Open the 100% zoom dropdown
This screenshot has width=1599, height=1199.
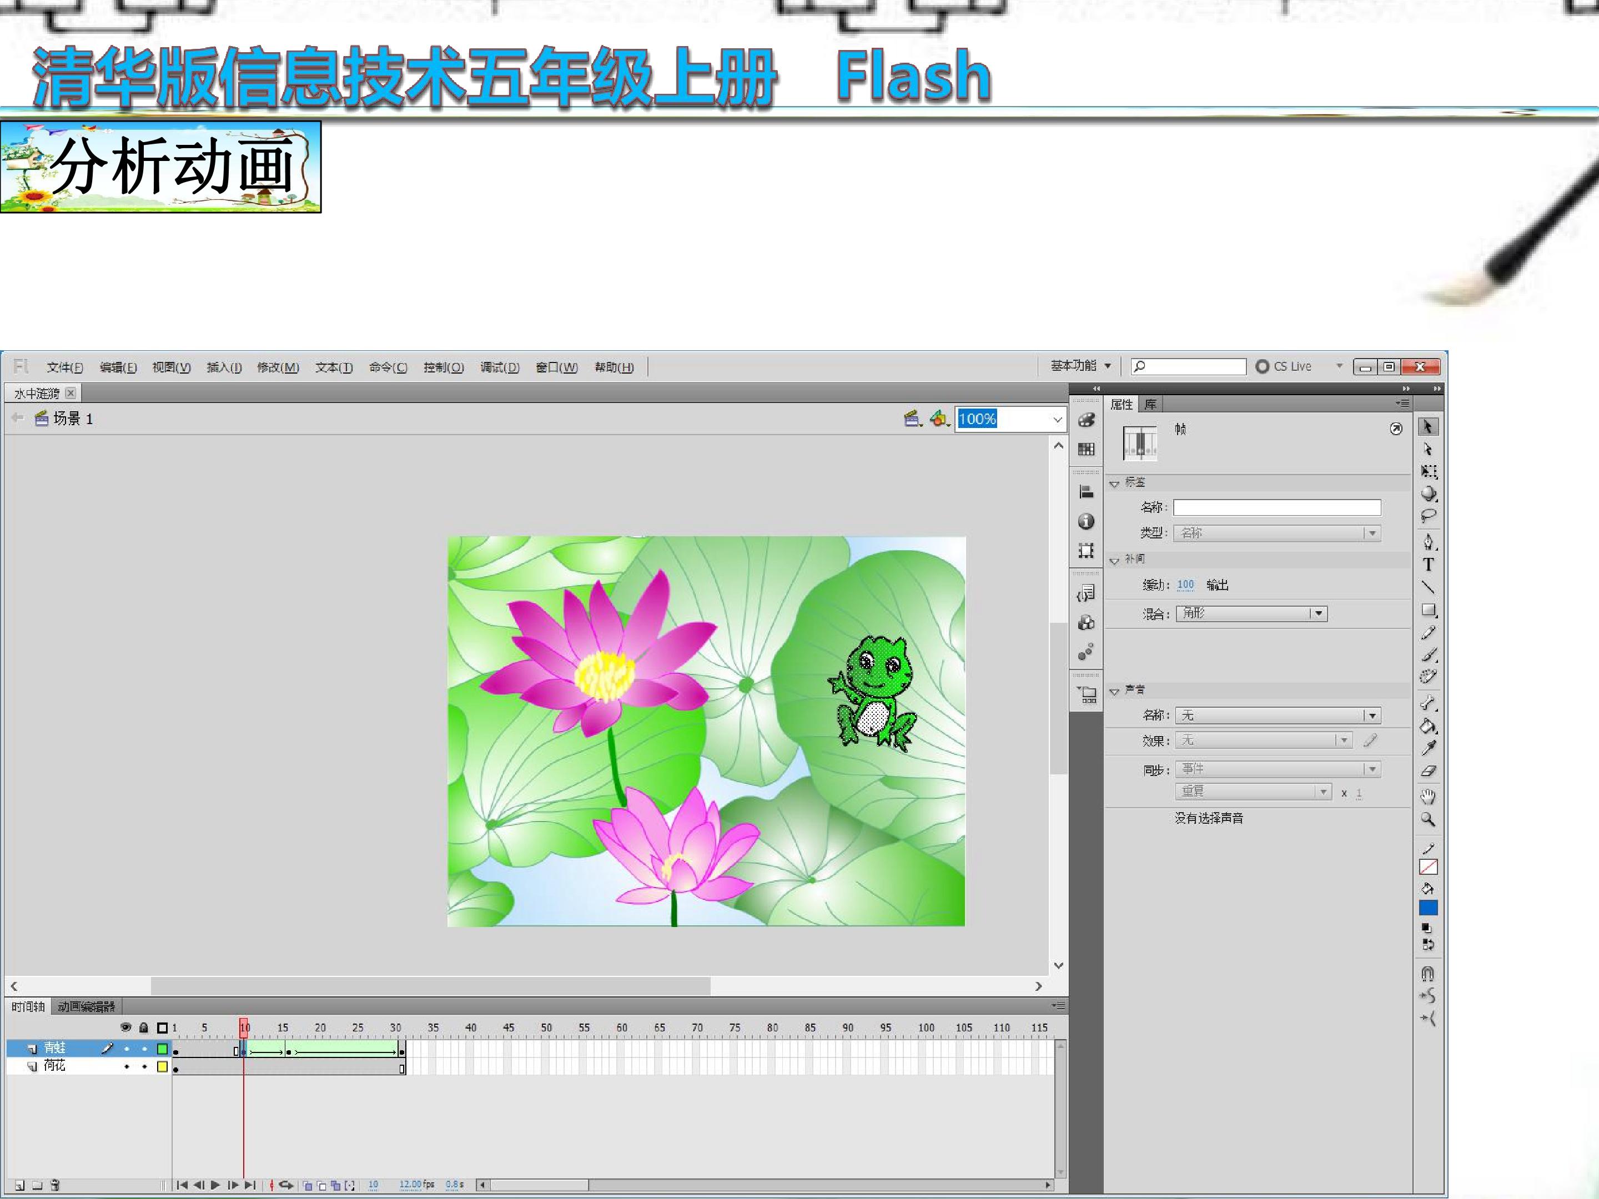point(1057,419)
